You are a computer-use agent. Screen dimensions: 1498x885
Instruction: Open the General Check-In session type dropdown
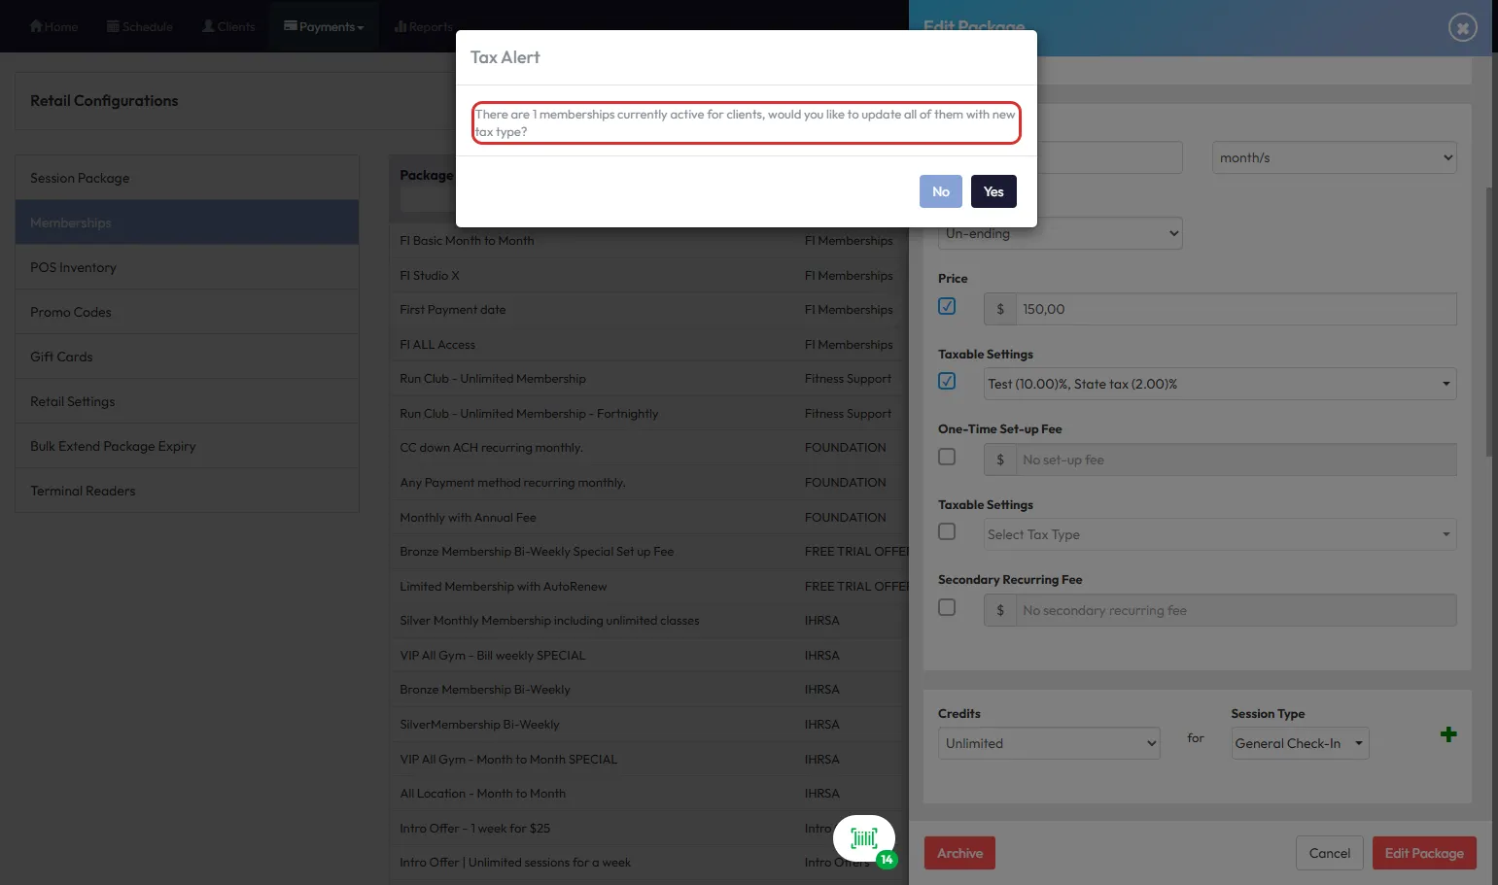[x=1299, y=743]
